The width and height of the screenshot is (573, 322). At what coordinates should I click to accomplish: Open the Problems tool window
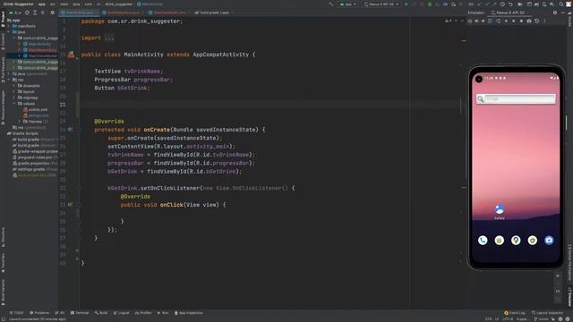(39, 313)
